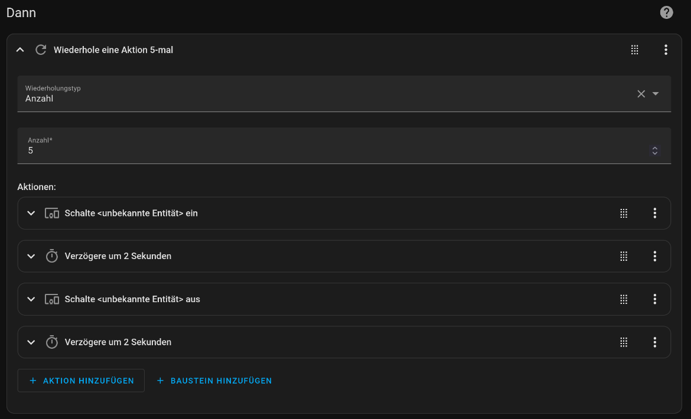The height and width of the screenshot is (419, 691).
Task: Collapse the 'Wiederhole eine Aktion 5-mal' block
Action: (x=20, y=50)
